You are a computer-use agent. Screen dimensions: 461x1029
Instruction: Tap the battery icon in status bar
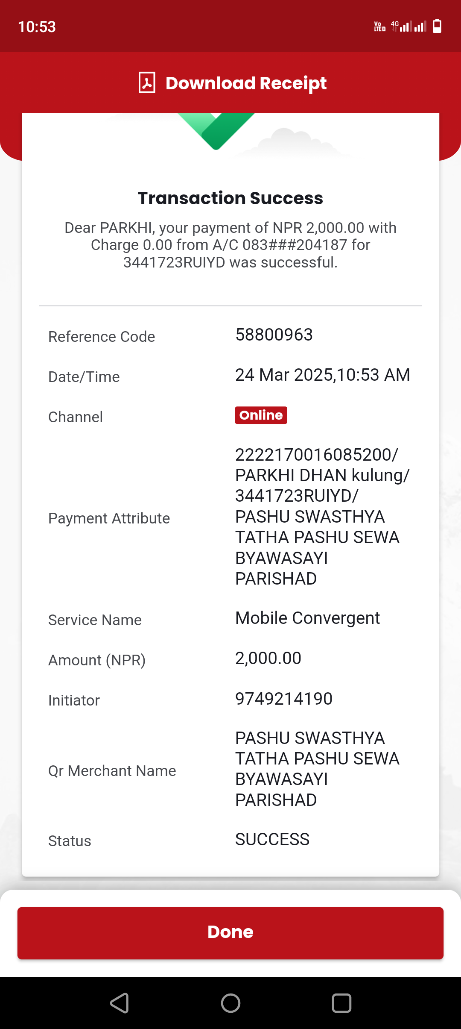point(437,26)
